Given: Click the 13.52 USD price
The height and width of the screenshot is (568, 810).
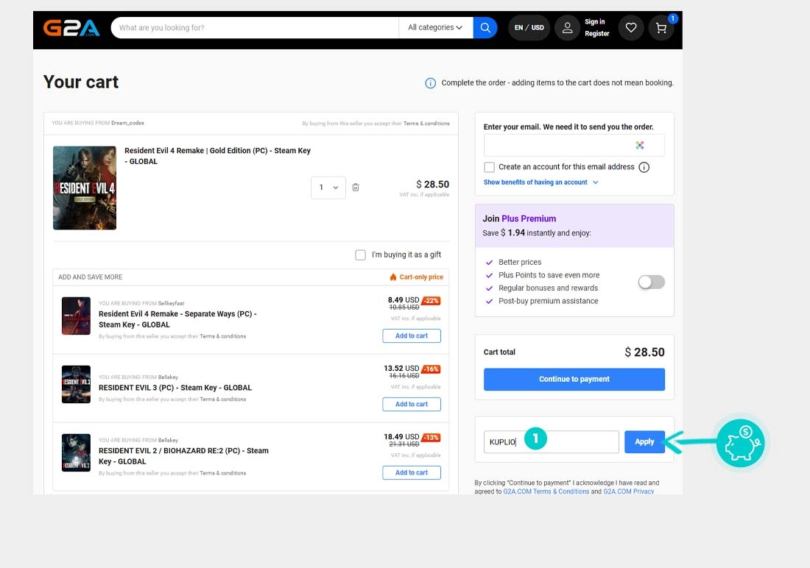Looking at the screenshot, I should coord(401,369).
